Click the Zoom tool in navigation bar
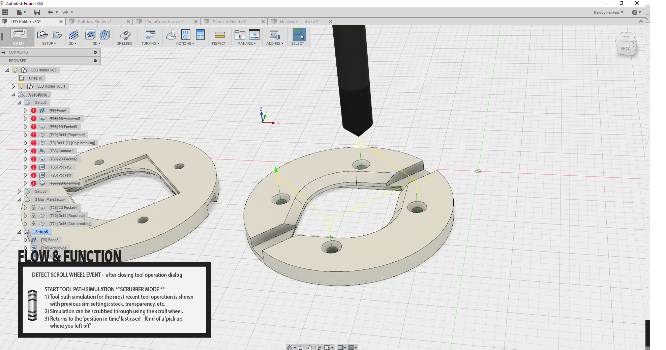The width and height of the screenshot is (666, 350). [x=318, y=347]
